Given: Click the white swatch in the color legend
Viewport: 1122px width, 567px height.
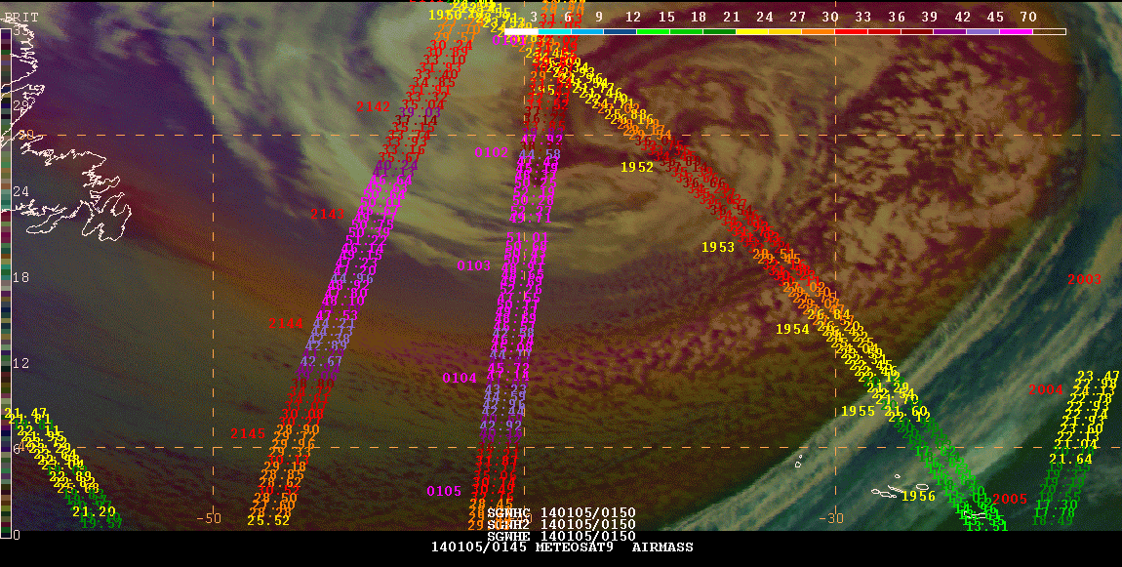Looking at the screenshot, I should click(x=521, y=31).
